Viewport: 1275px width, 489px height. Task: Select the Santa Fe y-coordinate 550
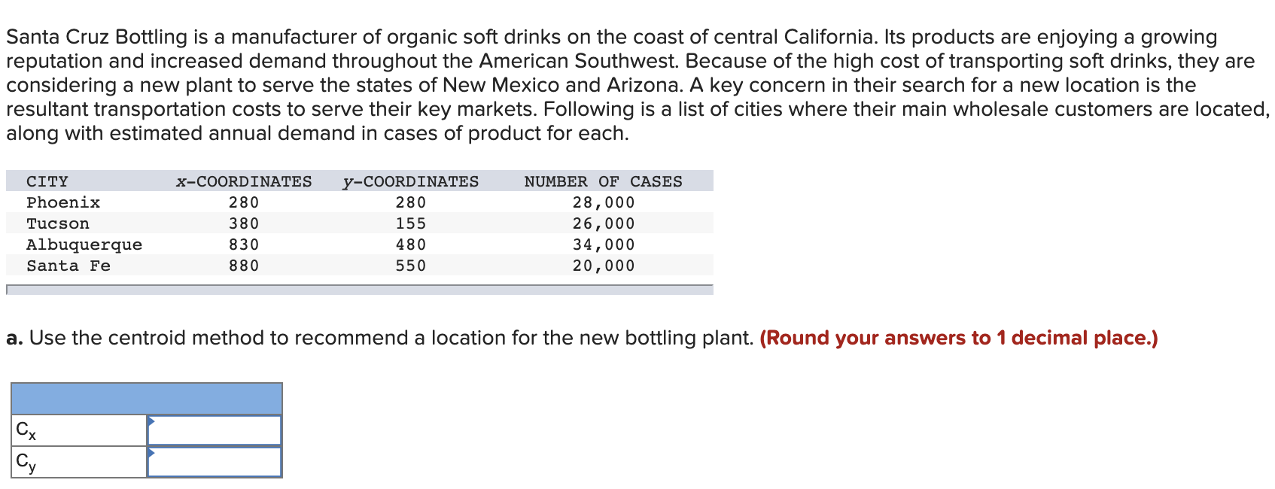click(410, 265)
